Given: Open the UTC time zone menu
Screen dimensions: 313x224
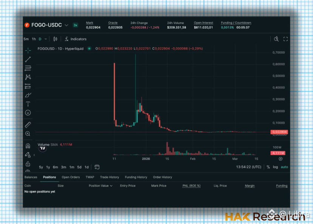Looking at the screenshot, I should point(249,167).
